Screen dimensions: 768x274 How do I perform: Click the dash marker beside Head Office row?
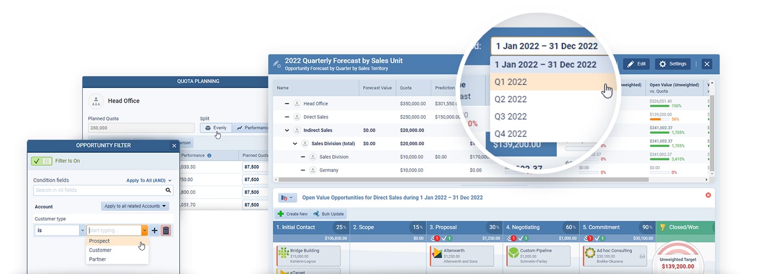287,104
